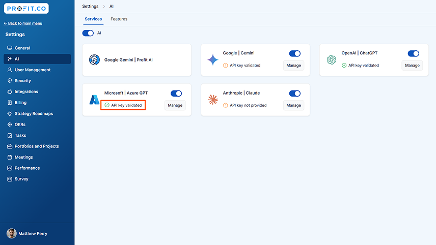Click the Meetings calendar icon
The image size is (436, 245).
10,158
